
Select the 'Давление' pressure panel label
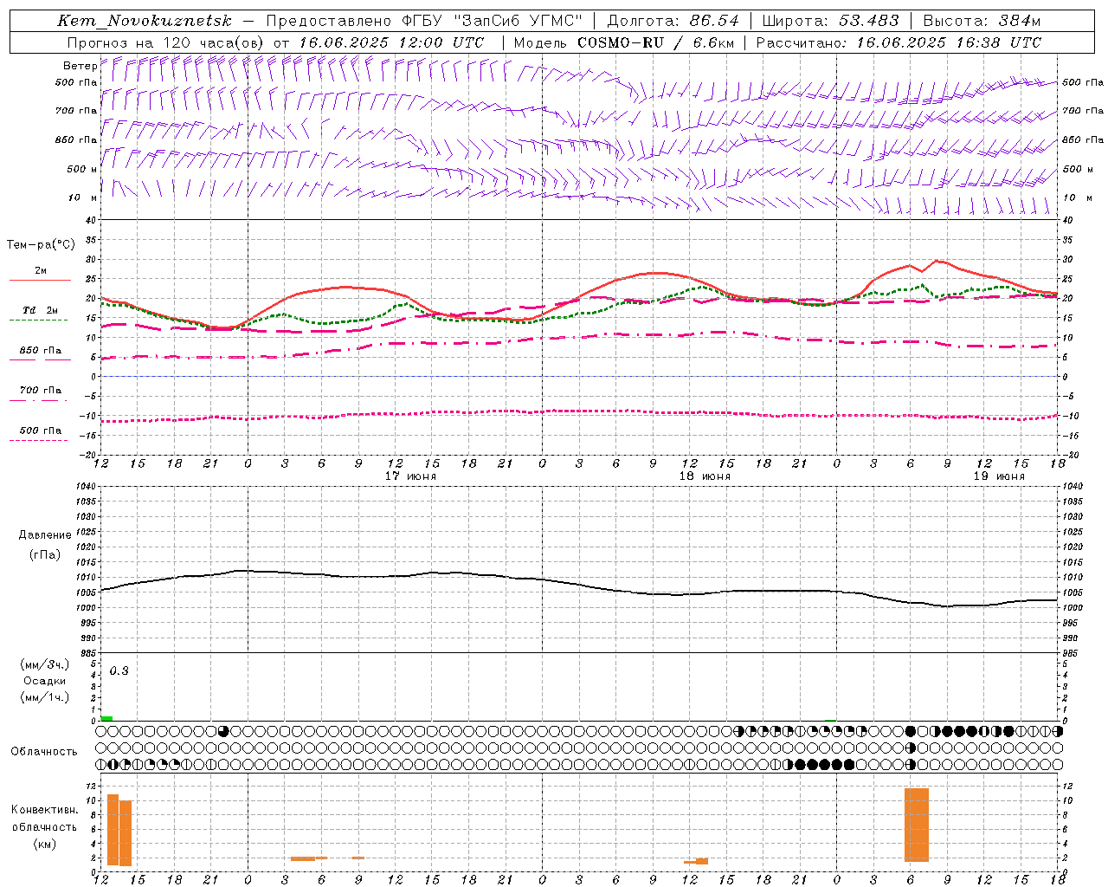pos(45,535)
